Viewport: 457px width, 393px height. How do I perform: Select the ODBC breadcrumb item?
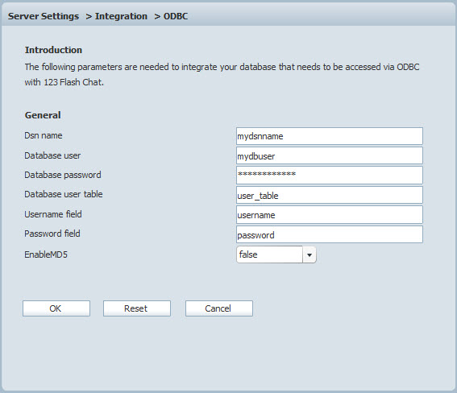pyautogui.click(x=176, y=16)
